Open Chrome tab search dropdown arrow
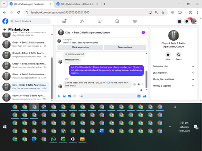 [4, 4]
